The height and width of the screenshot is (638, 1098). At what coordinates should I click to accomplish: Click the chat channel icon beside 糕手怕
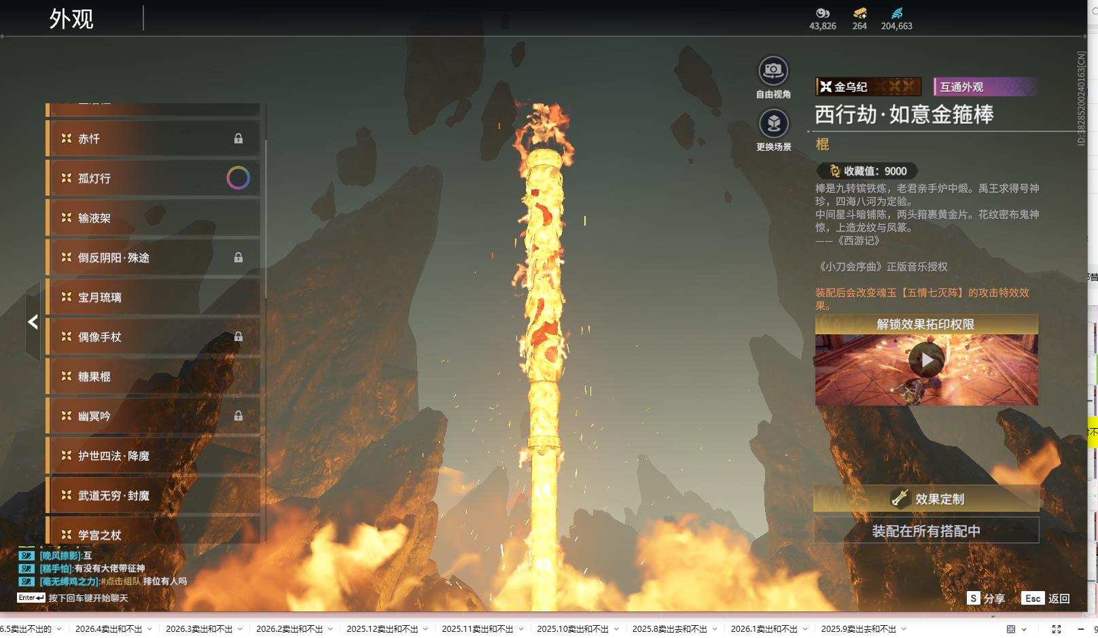pyautogui.click(x=26, y=568)
